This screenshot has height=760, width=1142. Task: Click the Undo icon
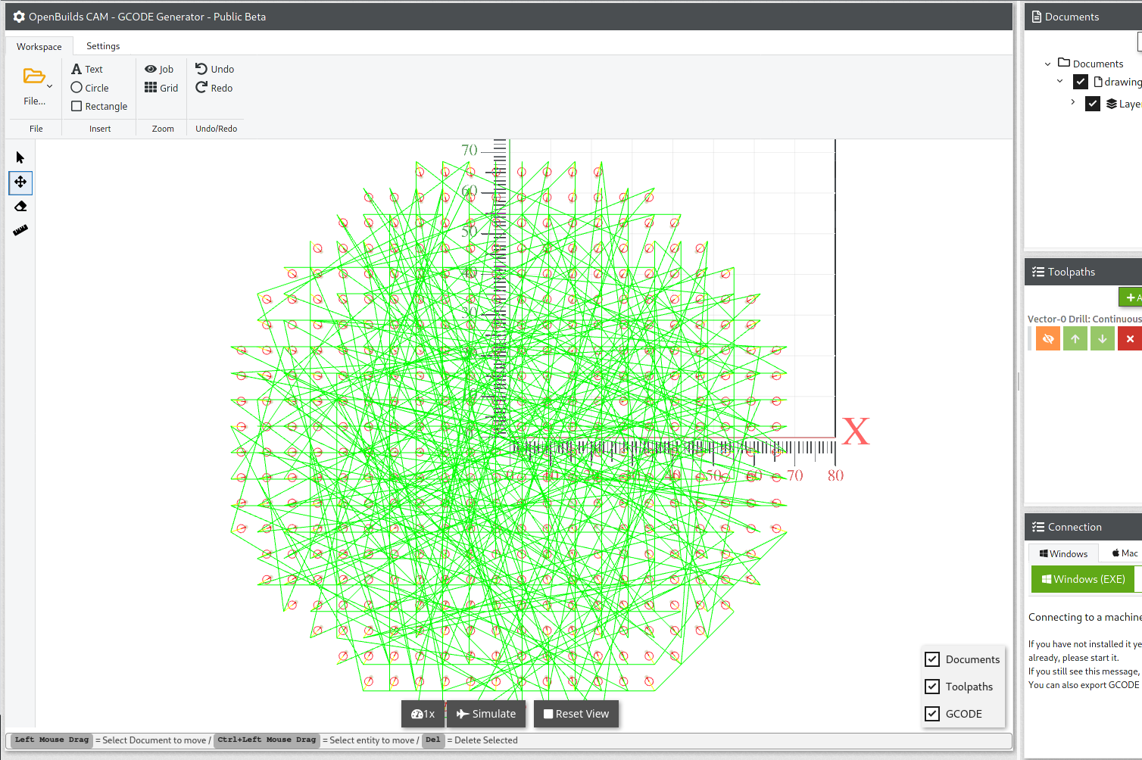tap(201, 69)
